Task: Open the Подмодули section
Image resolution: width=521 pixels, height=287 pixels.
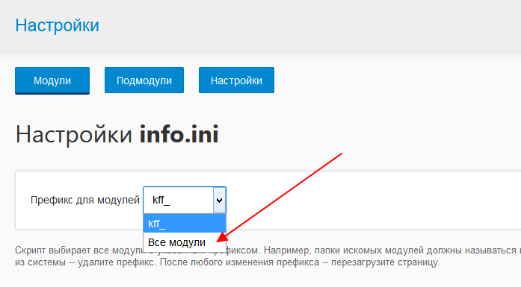Action: coord(144,81)
